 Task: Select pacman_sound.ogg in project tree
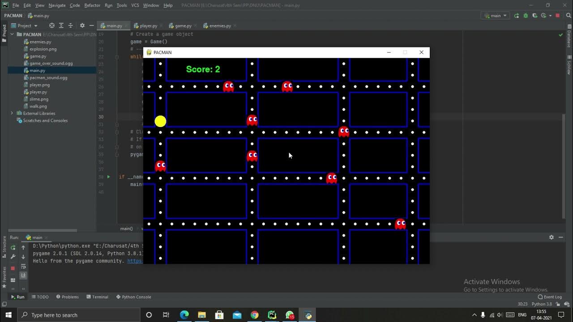click(x=48, y=77)
